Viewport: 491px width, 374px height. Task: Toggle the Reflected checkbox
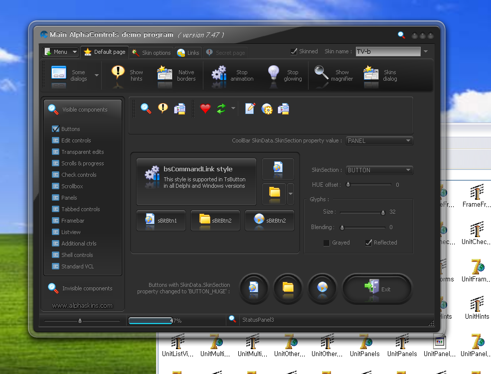(369, 243)
